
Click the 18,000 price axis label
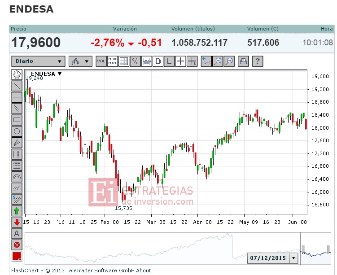pos(320,128)
